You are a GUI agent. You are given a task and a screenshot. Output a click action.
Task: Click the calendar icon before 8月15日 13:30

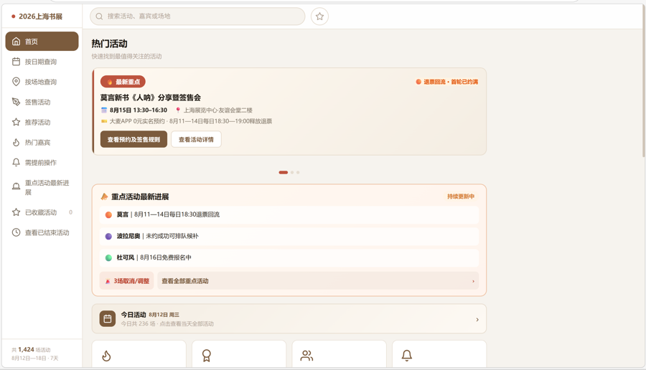(104, 110)
